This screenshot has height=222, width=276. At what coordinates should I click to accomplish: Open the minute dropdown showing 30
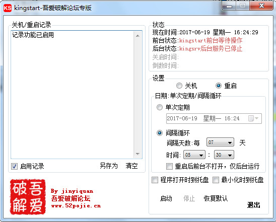click(x=224, y=155)
